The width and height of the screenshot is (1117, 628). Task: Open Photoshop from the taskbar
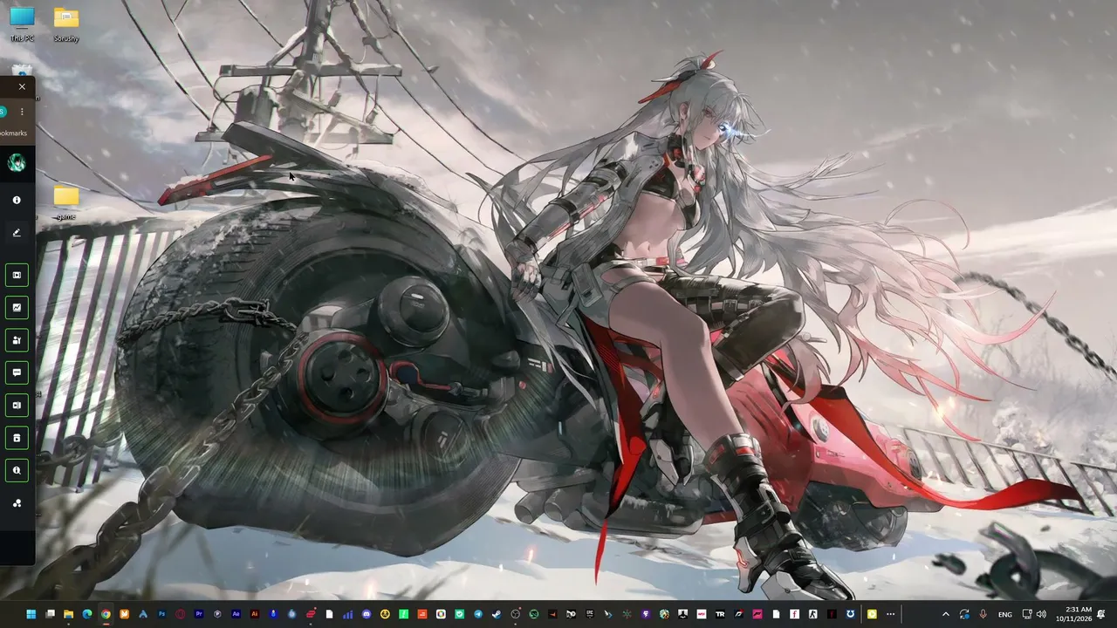point(161,614)
